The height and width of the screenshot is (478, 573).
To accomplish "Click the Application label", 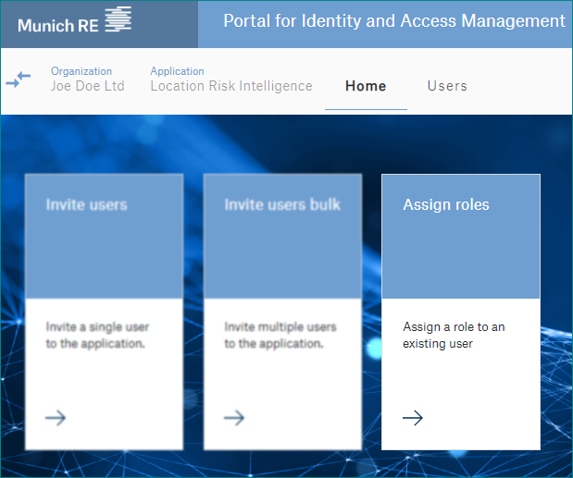I will pyautogui.click(x=177, y=71).
